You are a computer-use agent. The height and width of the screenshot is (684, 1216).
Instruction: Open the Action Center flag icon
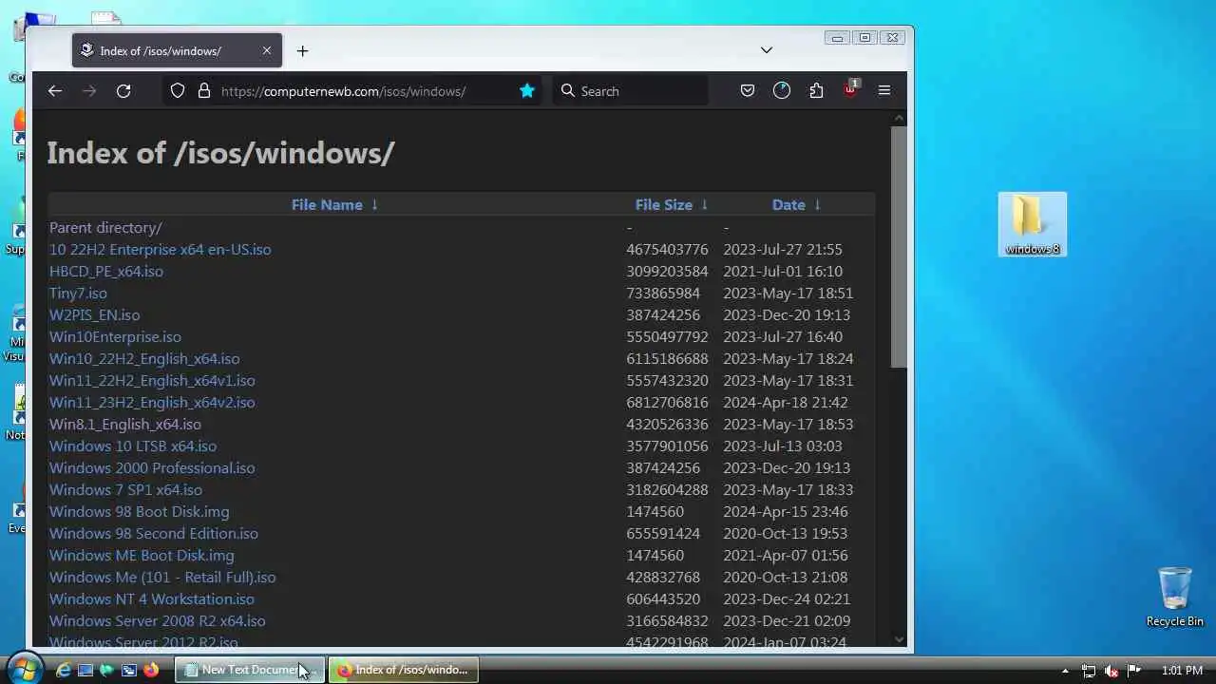[1132, 671]
